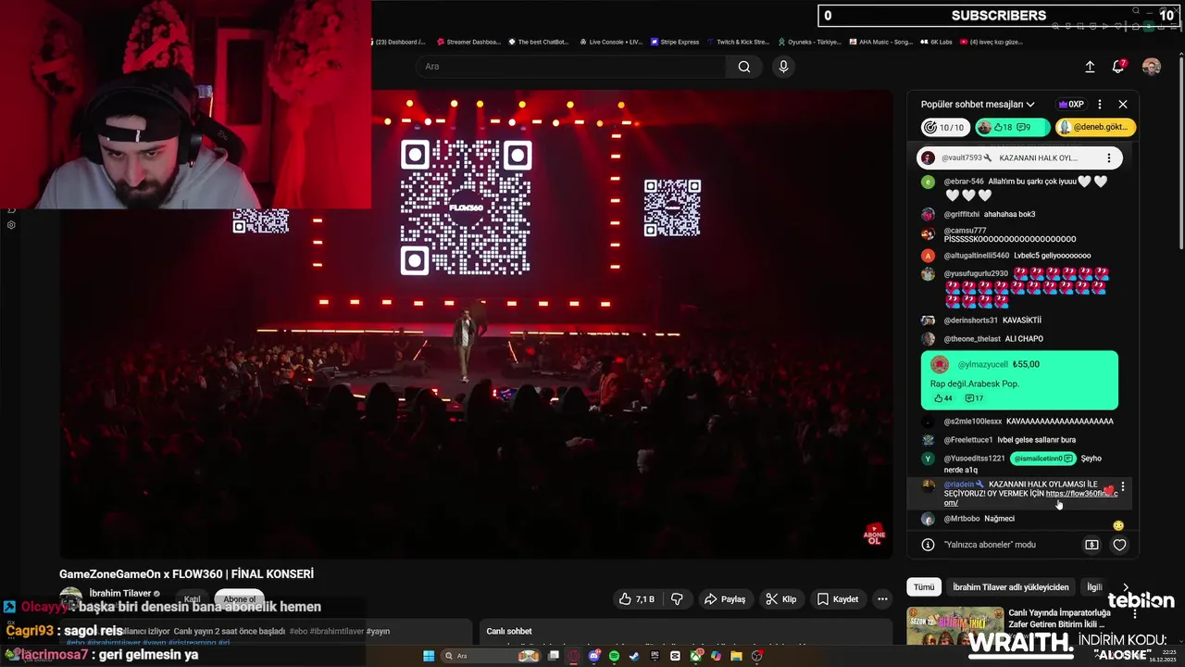The height and width of the screenshot is (667, 1185).
Task: Click the concert video player area
Action: coord(477,324)
